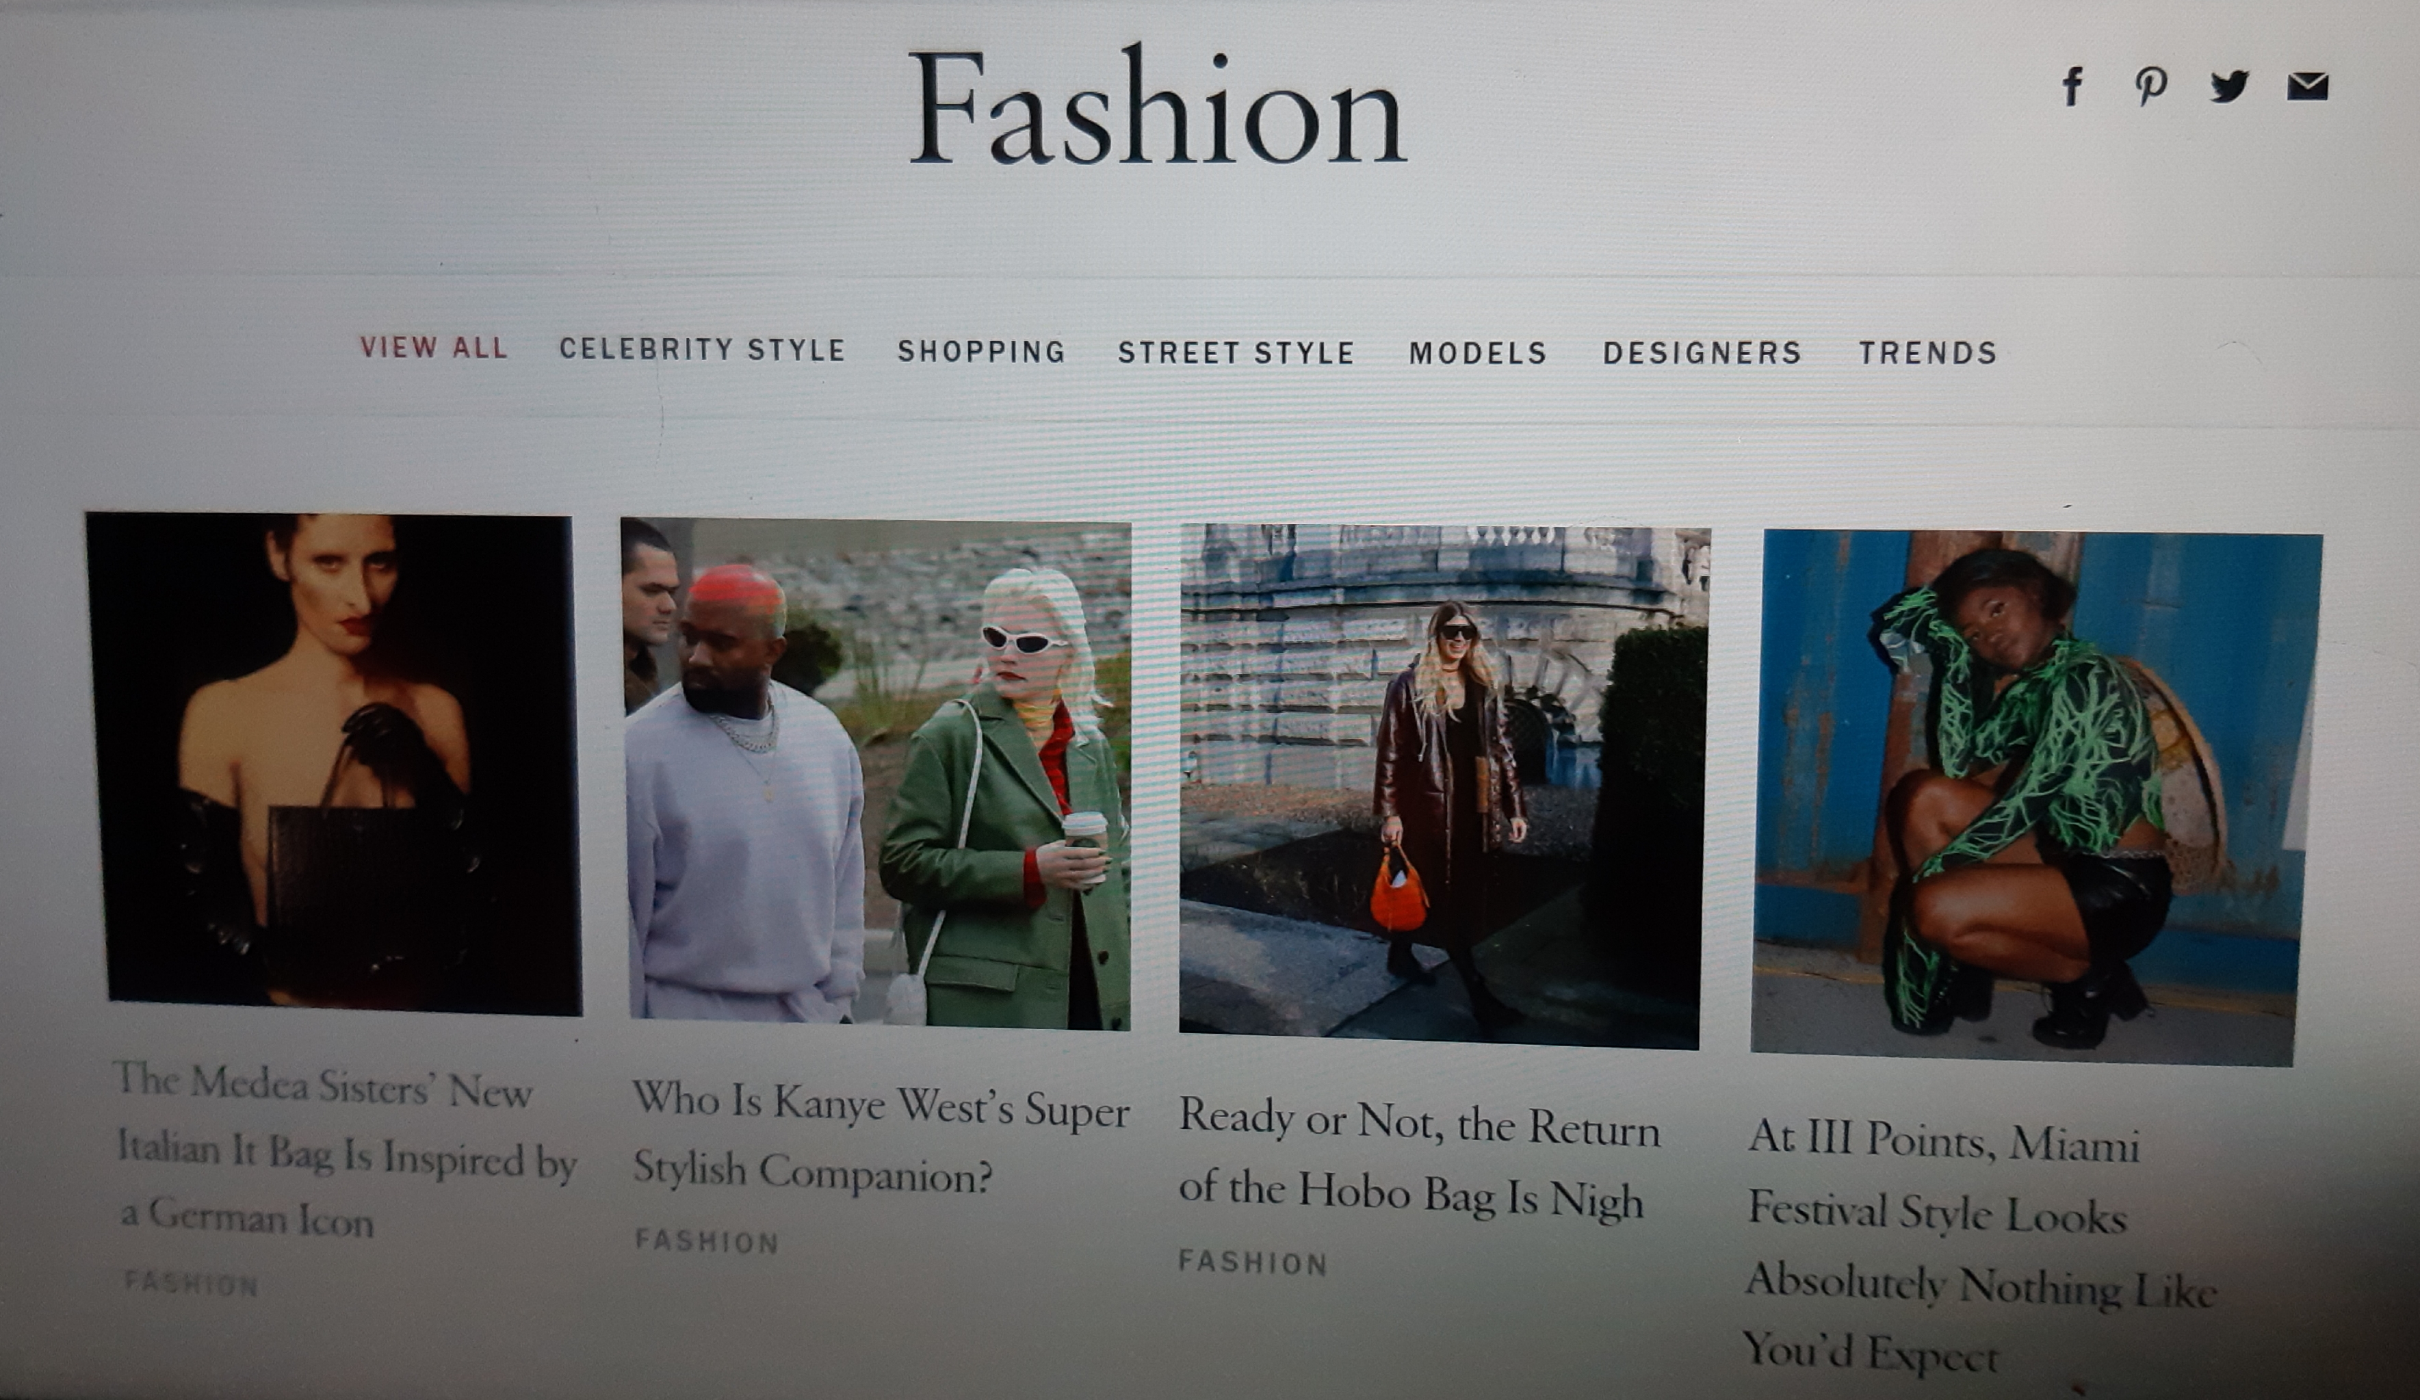Go to the Shopping section
Screen dimensions: 2420x1400
point(981,352)
